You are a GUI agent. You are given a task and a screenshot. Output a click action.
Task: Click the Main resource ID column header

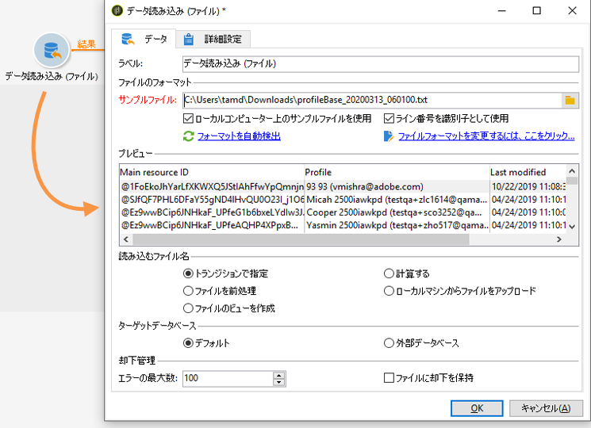(212, 173)
